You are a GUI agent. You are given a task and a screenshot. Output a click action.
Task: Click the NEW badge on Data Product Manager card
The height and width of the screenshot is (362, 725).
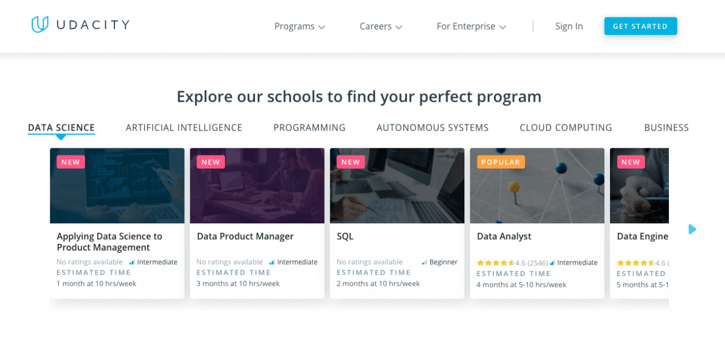point(211,162)
